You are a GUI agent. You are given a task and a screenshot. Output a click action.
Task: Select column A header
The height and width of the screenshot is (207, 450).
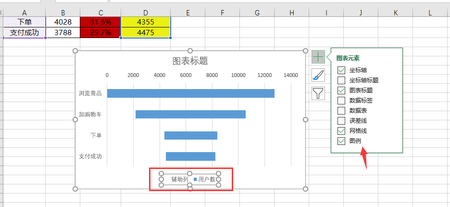coord(25,13)
